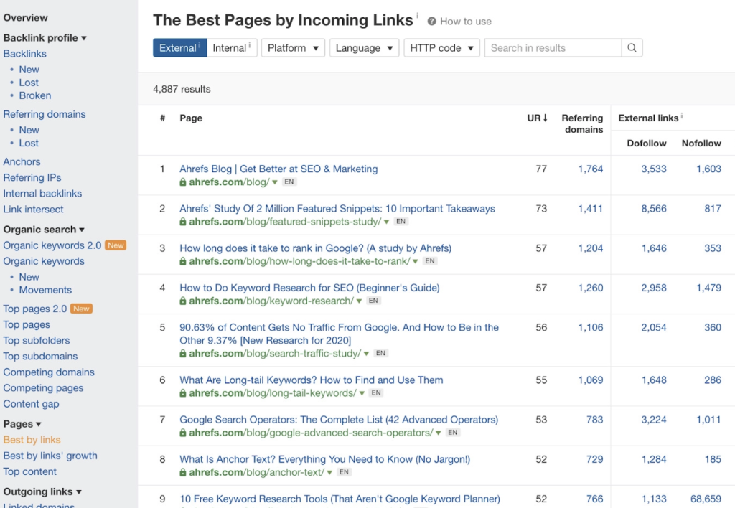Image resolution: width=735 pixels, height=508 pixels.
Task: Expand URL menu arrow for how-long-does-it-take-to-rank
Action: pos(416,261)
